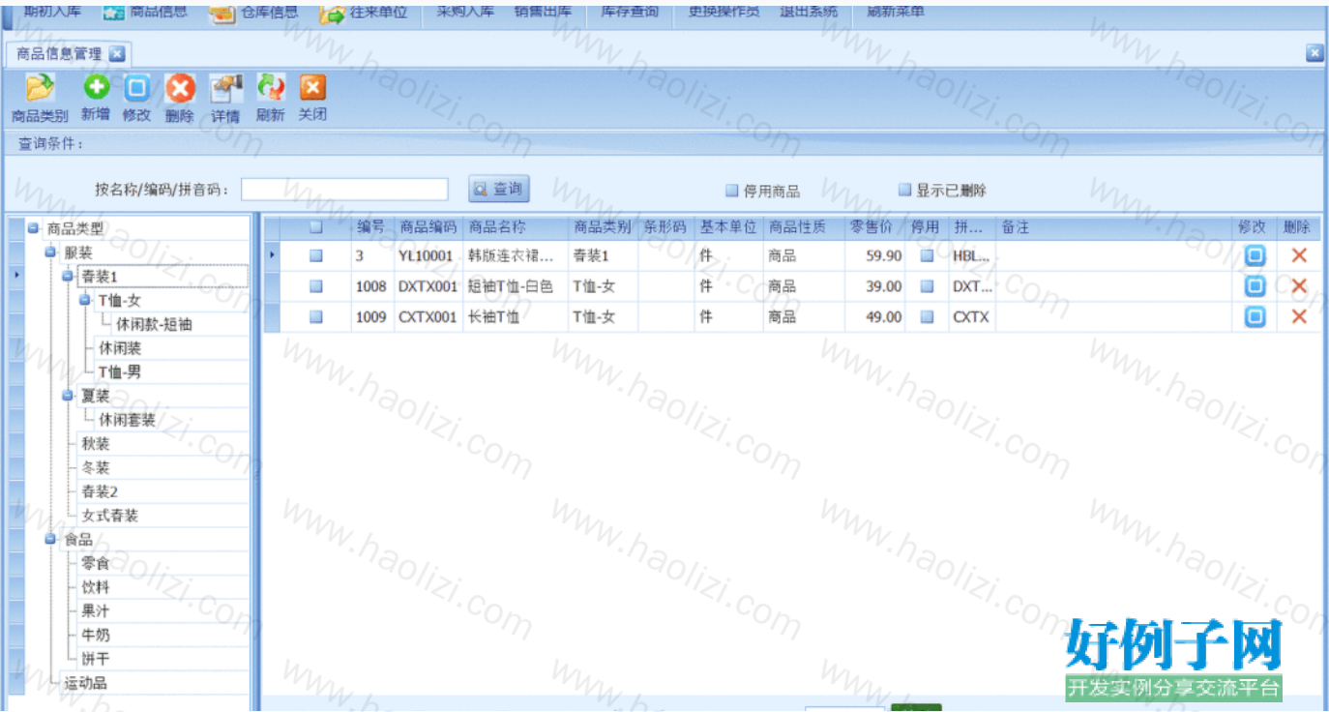Select T恤-男 in the category tree
Screen dimensions: 1329x712
pos(120,372)
